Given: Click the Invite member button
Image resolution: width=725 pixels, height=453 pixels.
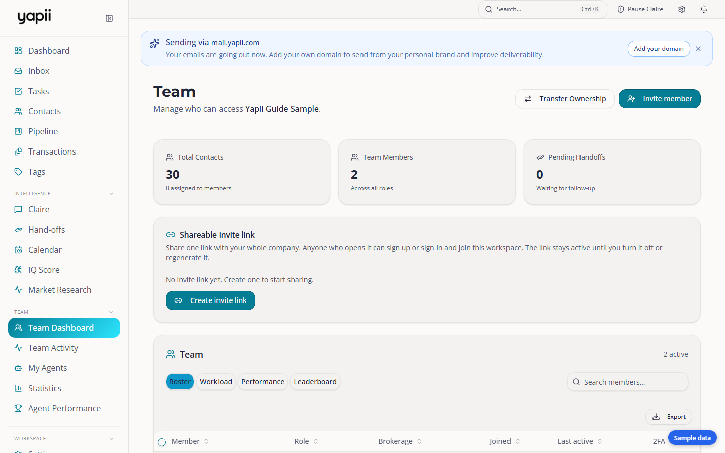Looking at the screenshot, I should tap(660, 99).
